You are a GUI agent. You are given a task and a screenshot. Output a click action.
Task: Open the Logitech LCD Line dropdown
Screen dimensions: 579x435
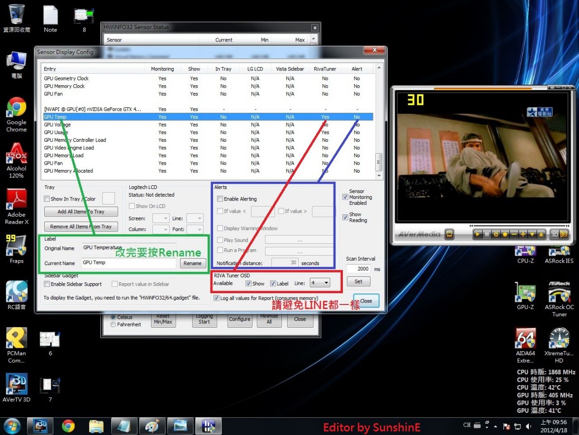(x=195, y=218)
